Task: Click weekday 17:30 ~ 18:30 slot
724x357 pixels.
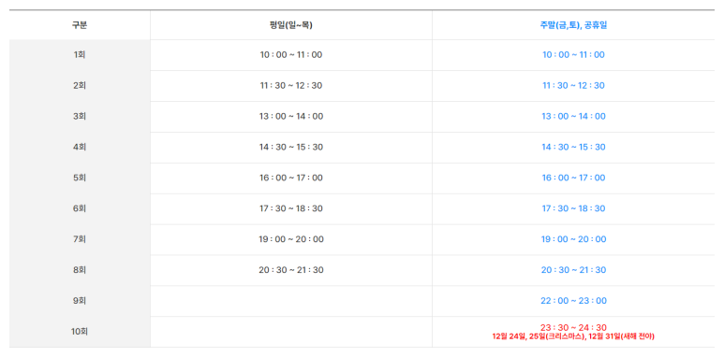Action: (291, 208)
